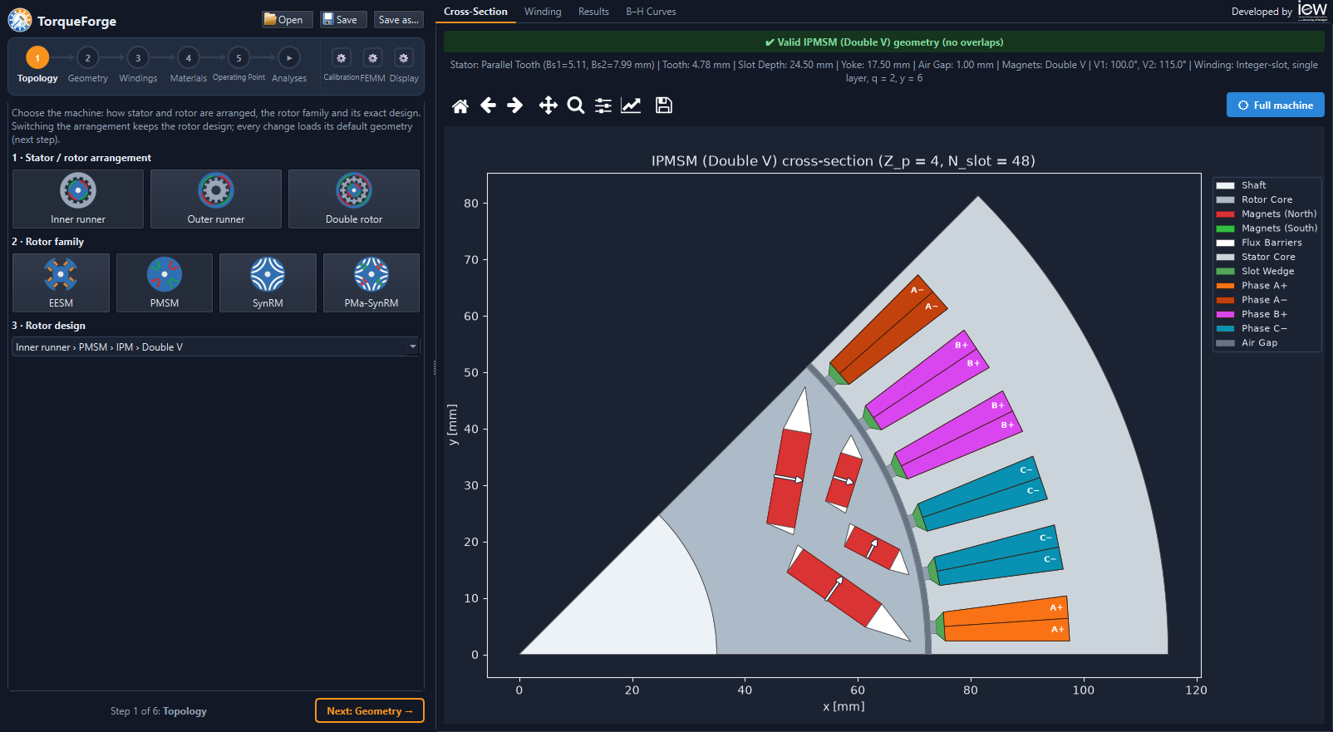
Task: Select step 1 Topology
Action: [37, 57]
